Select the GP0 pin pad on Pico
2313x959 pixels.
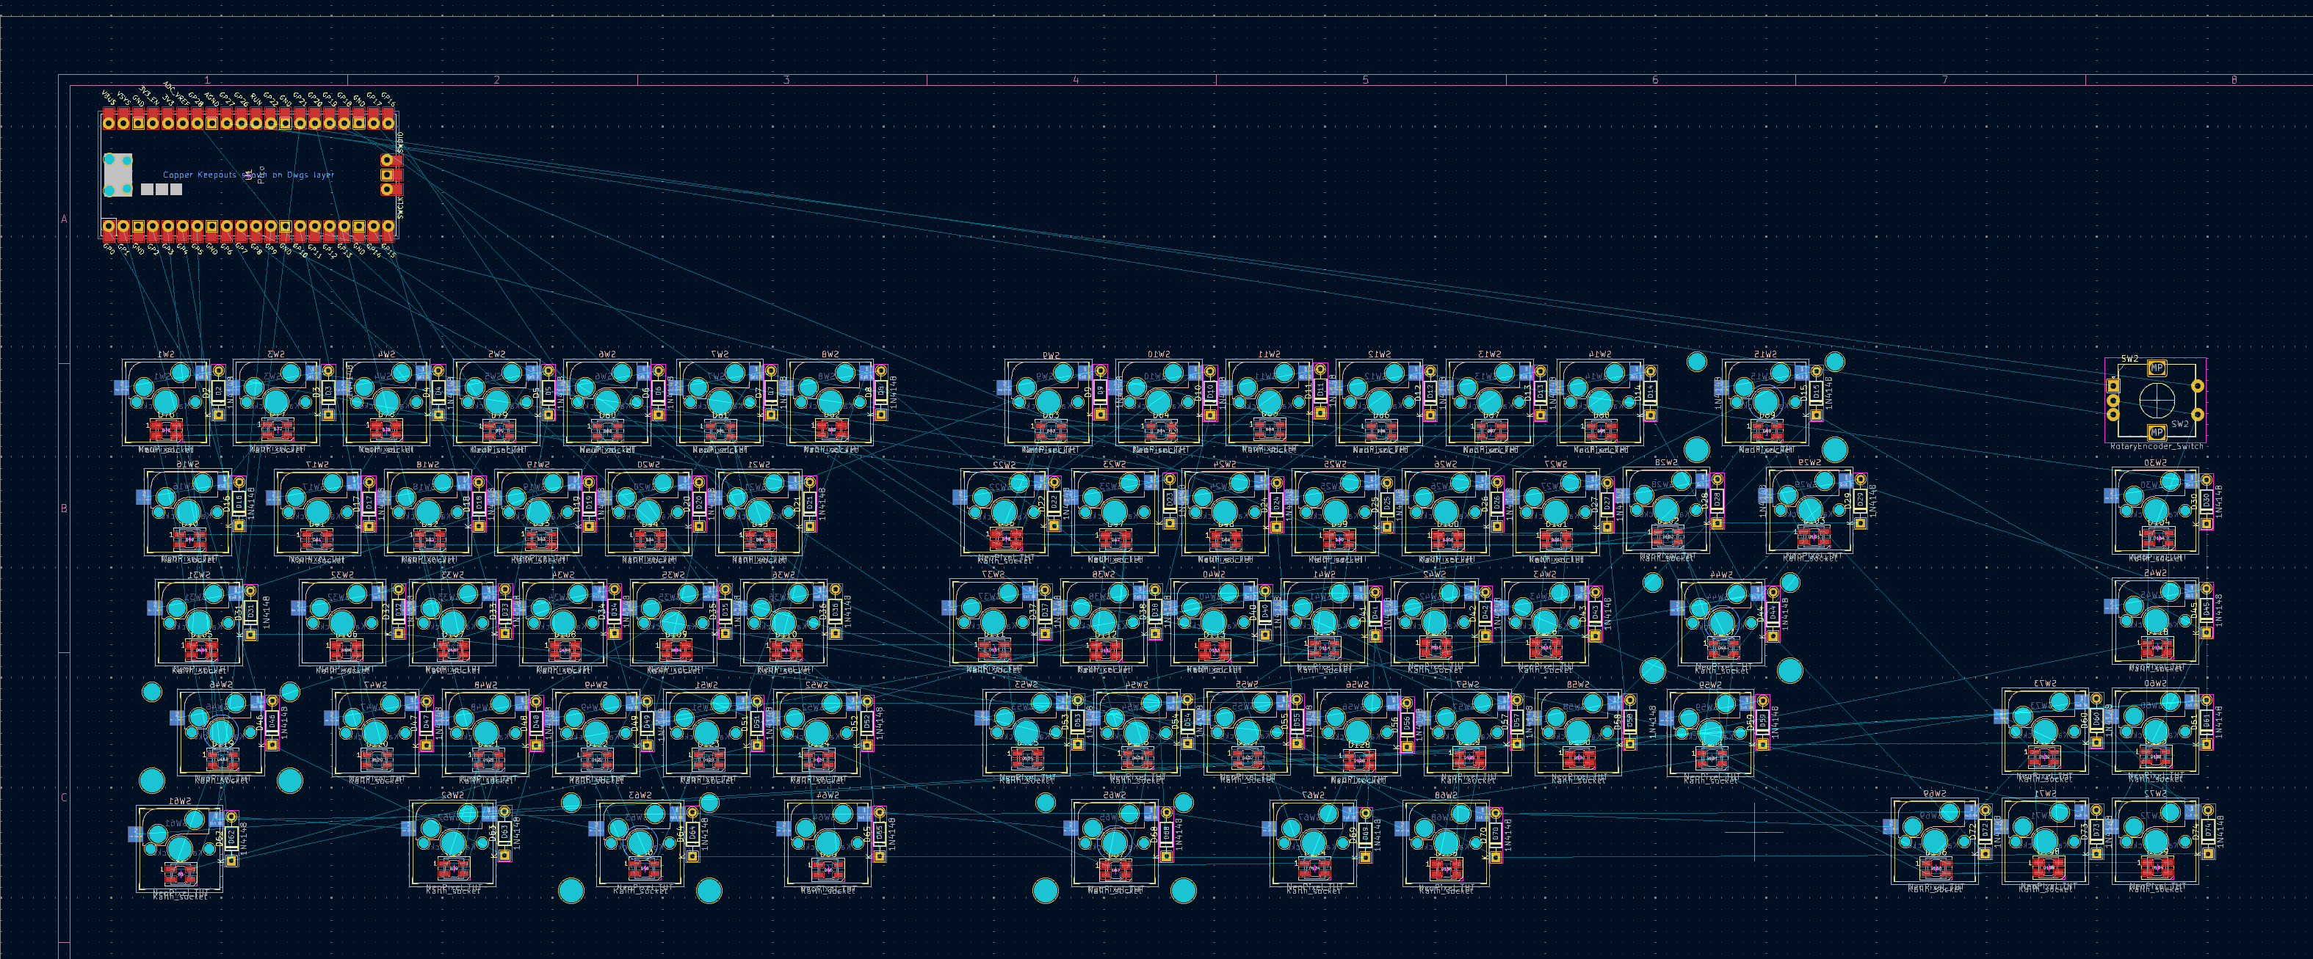pyautogui.click(x=109, y=226)
